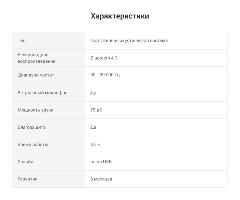Screen dimensions: 240x200
Task: Click the micro USB value
Action: point(101,162)
